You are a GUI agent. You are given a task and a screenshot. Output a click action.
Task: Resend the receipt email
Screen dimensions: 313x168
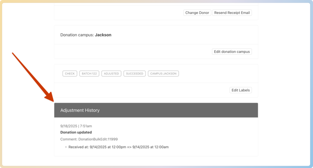[232, 13]
